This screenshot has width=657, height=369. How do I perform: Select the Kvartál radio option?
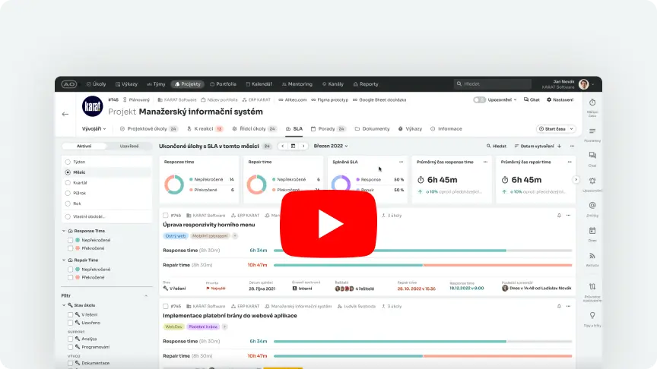coord(68,183)
